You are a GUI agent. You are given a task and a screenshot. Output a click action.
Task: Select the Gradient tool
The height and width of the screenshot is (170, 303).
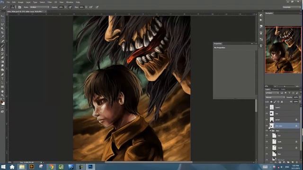(2, 62)
